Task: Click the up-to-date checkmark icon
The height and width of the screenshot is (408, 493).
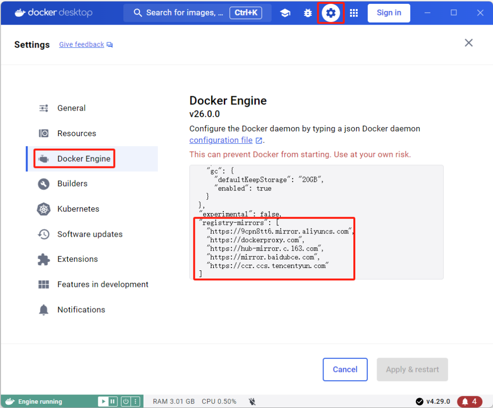Action: point(419,401)
